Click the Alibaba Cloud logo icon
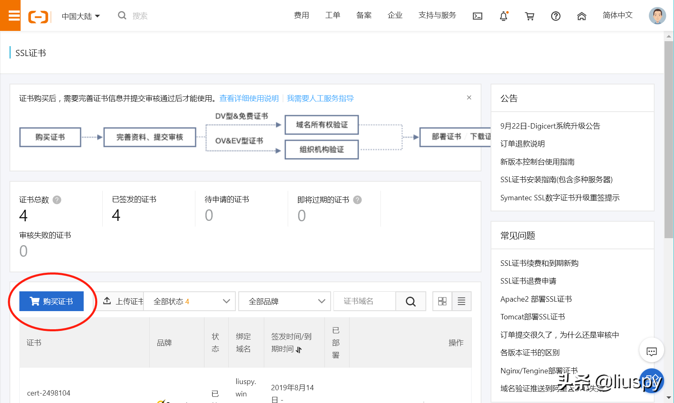 [x=38, y=16]
